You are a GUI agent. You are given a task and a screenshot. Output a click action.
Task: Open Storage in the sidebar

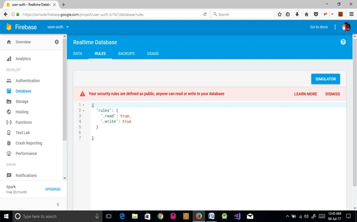tap(22, 101)
